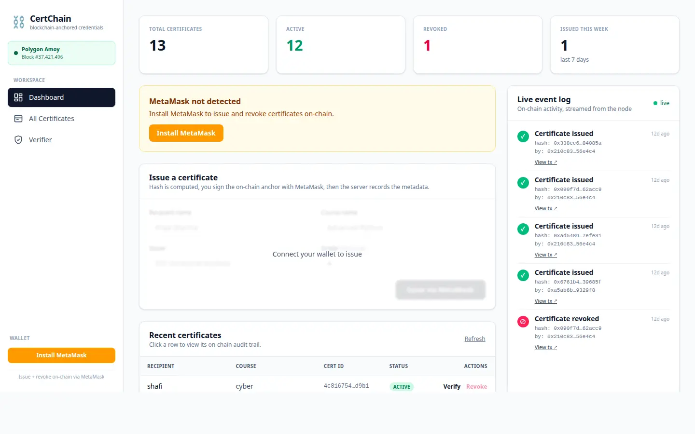Click the Verifier shield icon in sidebar
The height and width of the screenshot is (434, 695).
click(18, 140)
